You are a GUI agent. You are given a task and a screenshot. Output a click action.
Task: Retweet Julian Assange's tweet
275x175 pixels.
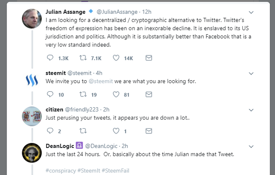tap(83, 58)
